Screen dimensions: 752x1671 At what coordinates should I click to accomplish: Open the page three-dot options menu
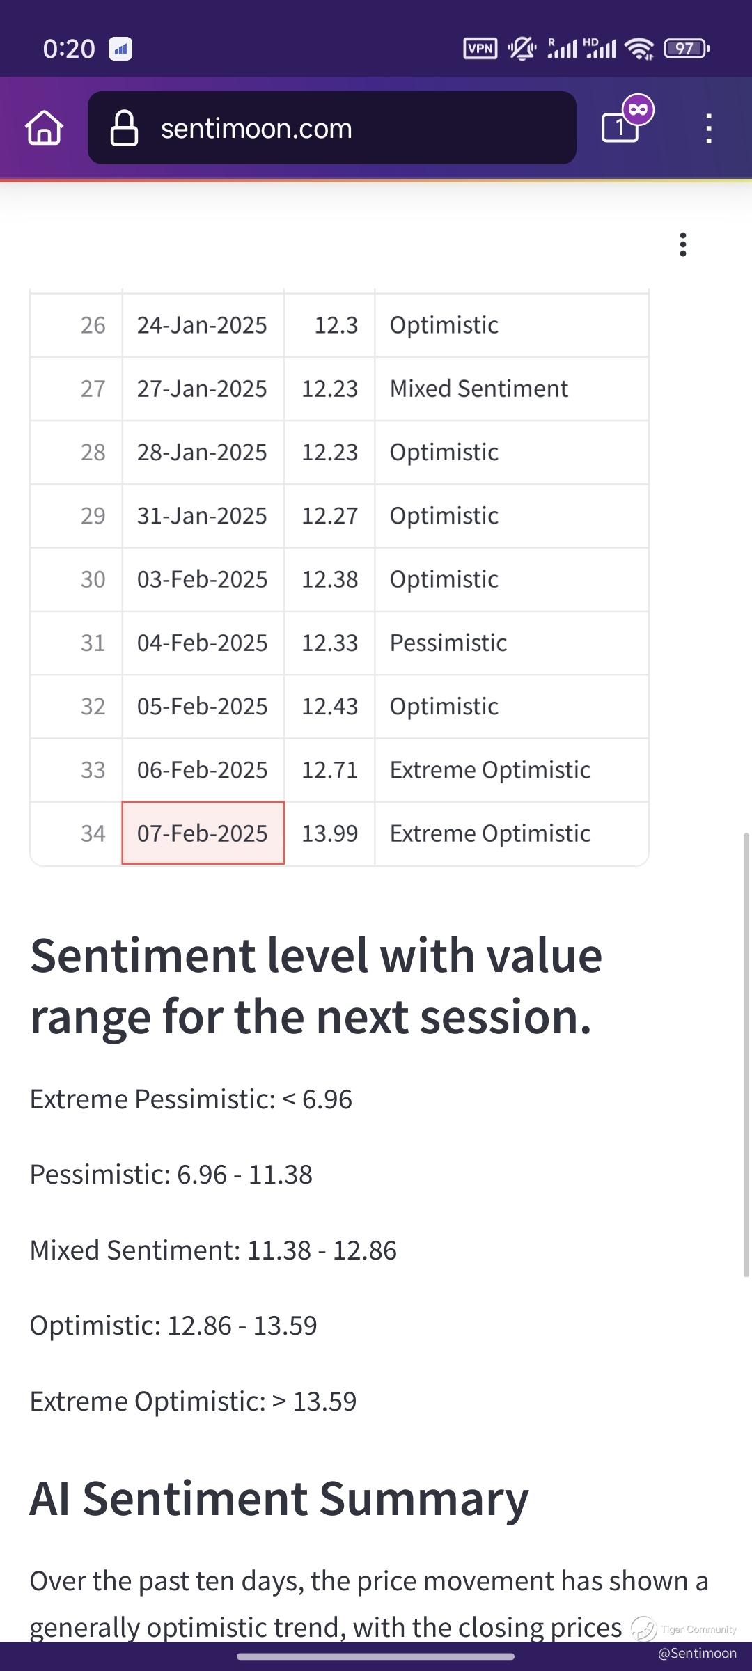coord(683,244)
